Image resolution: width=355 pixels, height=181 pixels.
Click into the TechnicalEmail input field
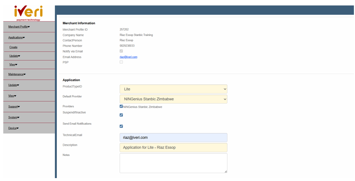[x=173, y=137]
